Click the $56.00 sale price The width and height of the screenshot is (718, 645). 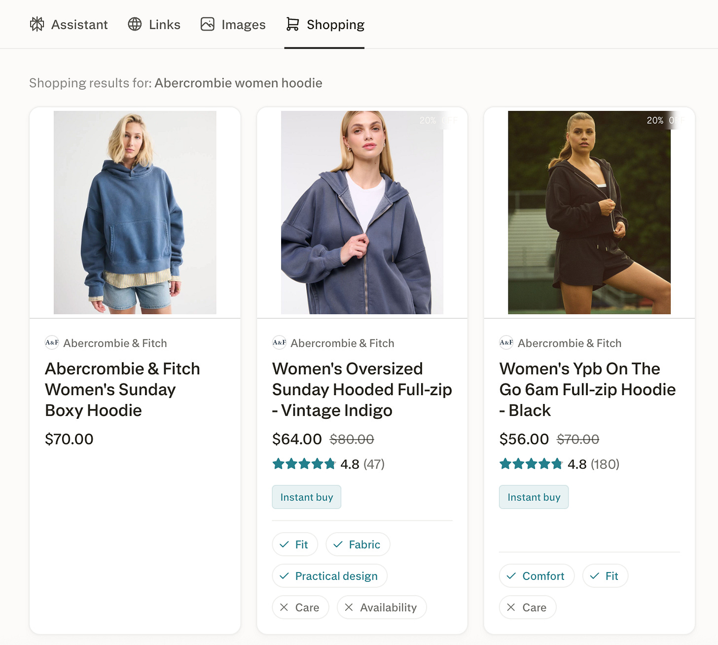524,439
